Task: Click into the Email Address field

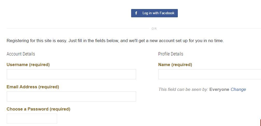Action: (x=71, y=96)
